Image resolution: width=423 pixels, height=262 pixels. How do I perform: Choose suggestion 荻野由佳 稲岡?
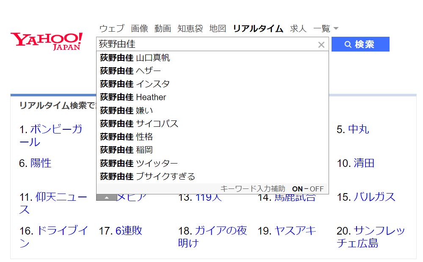click(x=212, y=150)
